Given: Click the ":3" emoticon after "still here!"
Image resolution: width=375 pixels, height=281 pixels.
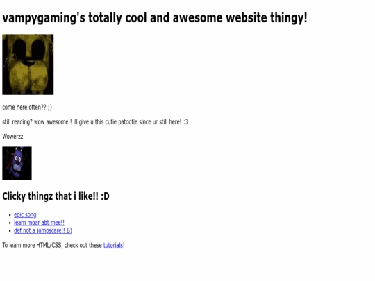Looking at the screenshot, I should (186, 122).
